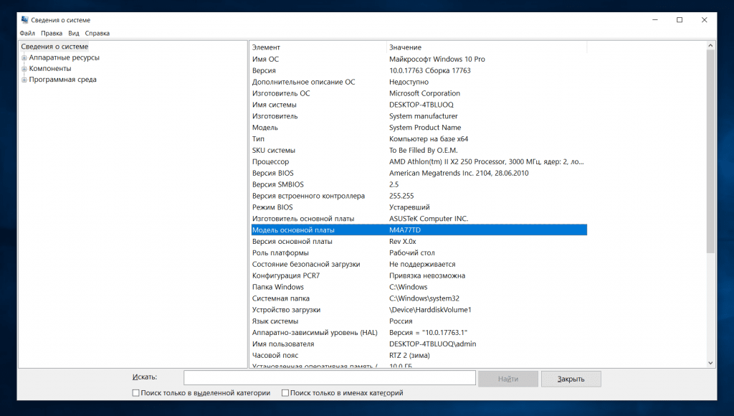Click the Искать search input field
The image size is (734, 416).
(x=330, y=377)
